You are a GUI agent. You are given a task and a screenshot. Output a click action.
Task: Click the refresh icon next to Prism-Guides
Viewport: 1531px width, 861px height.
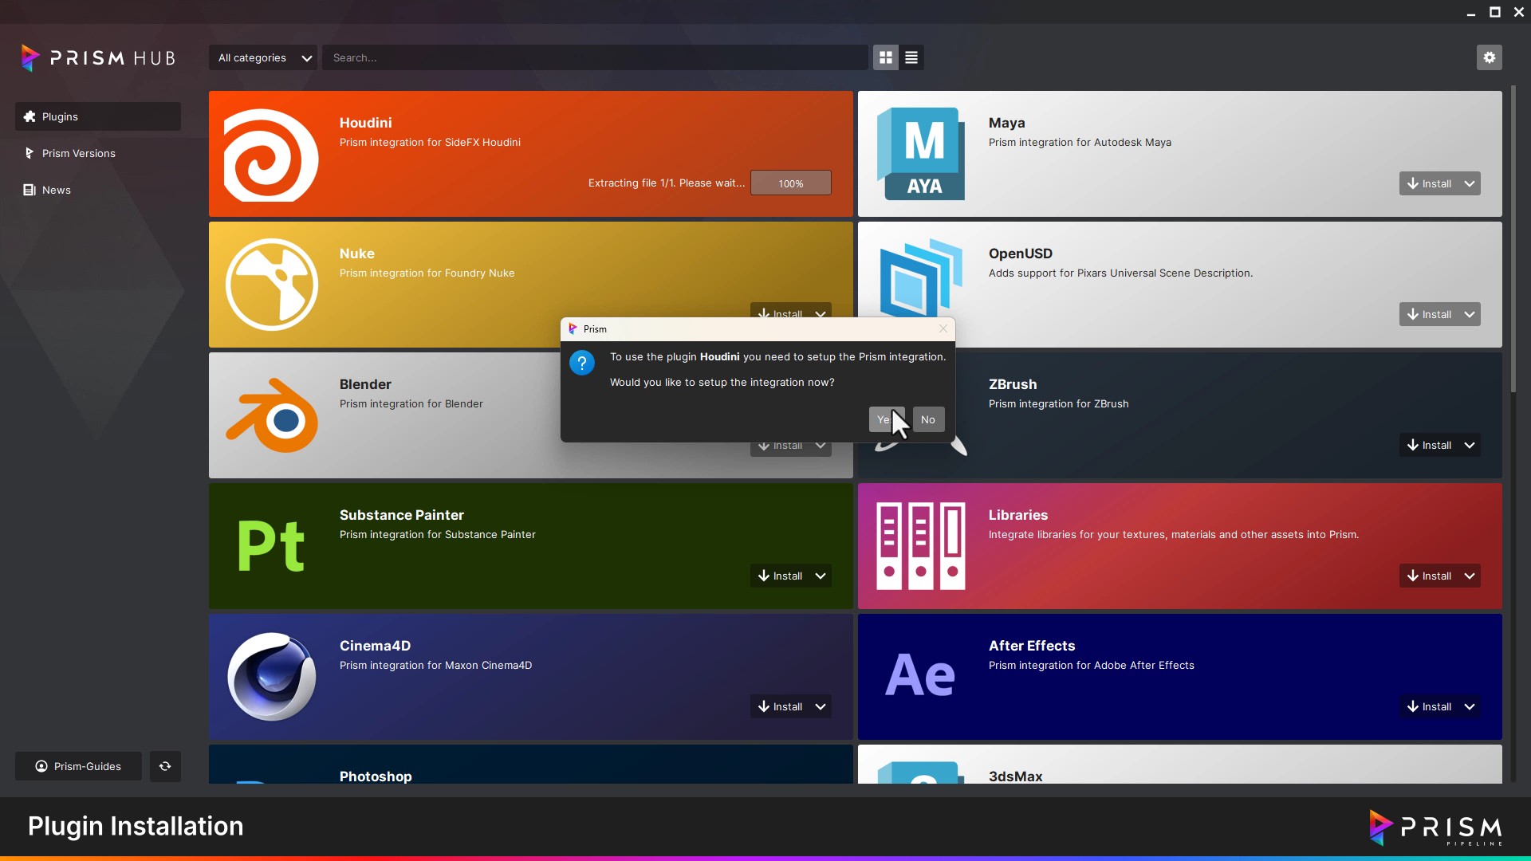(x=165, y=766)
